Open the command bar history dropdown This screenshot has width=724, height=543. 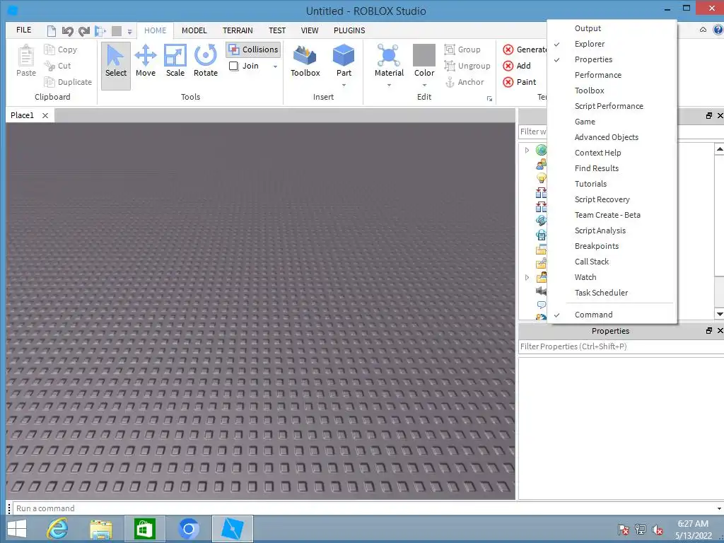coord(719,508)
